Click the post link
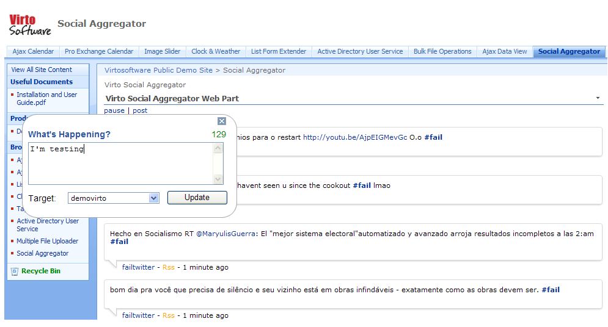This screenshot has height=327, width=608. 140,110
